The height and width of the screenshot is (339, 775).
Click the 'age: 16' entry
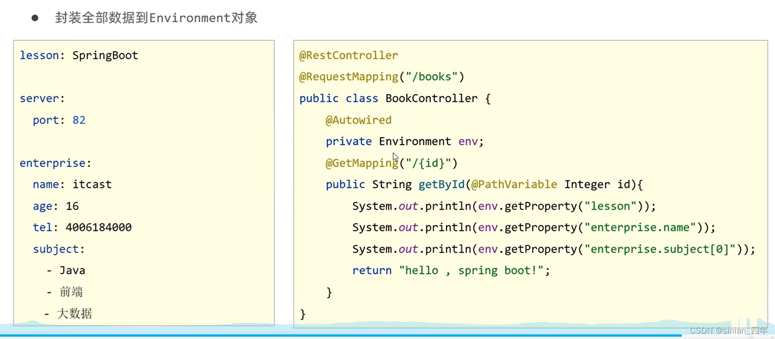[x=55, y=206]
